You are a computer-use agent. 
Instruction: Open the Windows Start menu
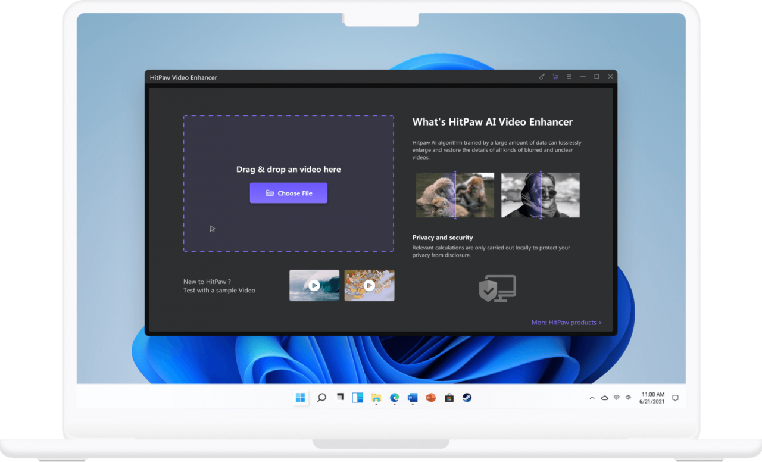coord(301,398)
